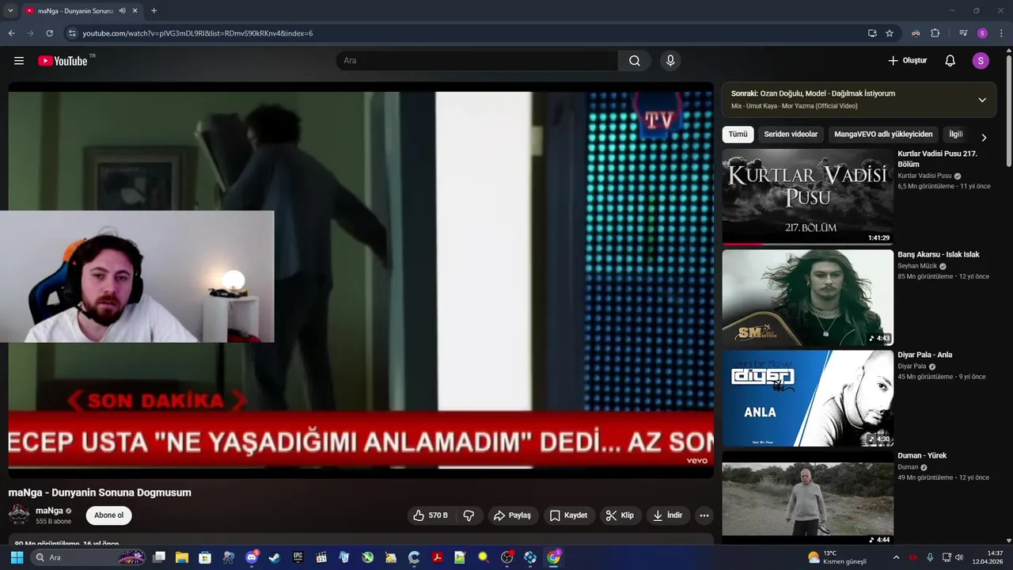Image resolution: width=1013 pixels, height=570 pixels.
Task: Like the video with 570 B likes
Action: click(430, 515)
